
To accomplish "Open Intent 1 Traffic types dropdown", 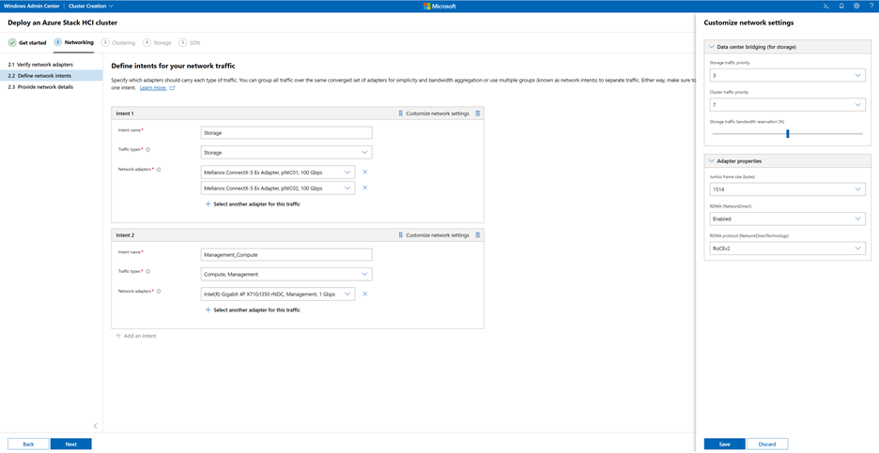I will [x=286, y=152].
